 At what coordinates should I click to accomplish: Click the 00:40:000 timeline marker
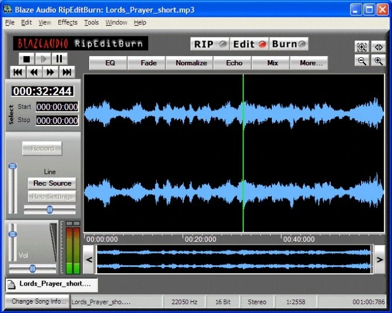(x=299, y=239)
